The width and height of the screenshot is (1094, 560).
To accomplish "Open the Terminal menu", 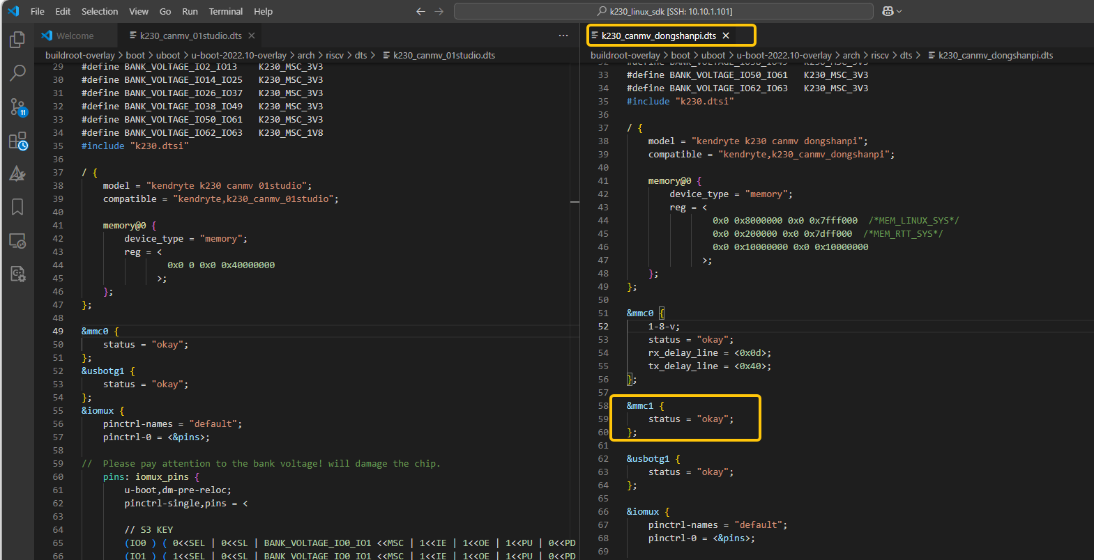I will [225, 11].
